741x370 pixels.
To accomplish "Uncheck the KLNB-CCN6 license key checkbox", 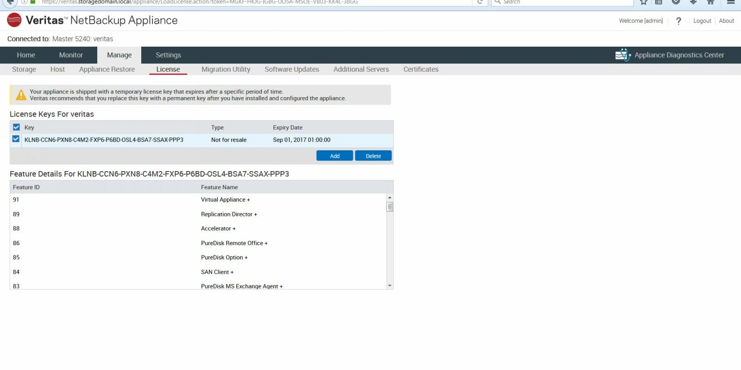I will click(16, 139).
